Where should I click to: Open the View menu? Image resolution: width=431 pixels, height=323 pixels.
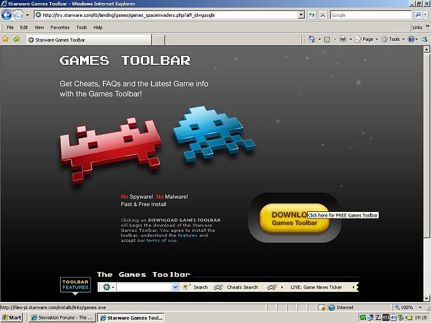coord(39,27)
